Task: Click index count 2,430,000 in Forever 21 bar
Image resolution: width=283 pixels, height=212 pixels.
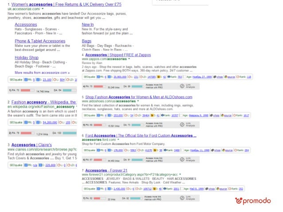Action: [119, 189]
